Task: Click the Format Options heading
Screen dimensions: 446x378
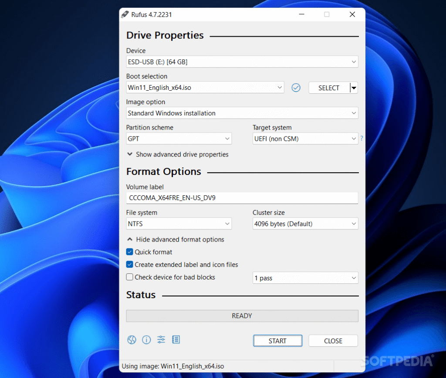Action: 164,172
